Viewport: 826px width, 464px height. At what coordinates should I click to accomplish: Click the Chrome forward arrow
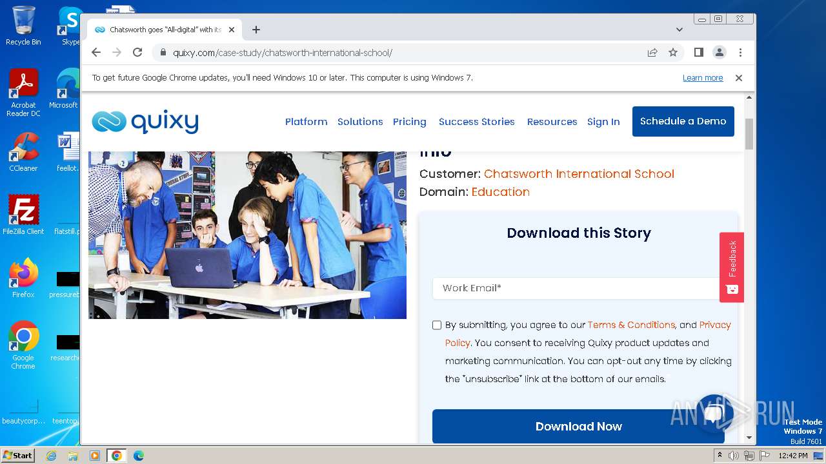[x=117, y=52]
